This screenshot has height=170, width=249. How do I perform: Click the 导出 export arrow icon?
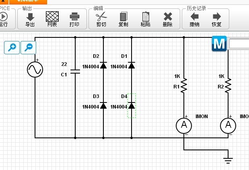tap(30, 17)
